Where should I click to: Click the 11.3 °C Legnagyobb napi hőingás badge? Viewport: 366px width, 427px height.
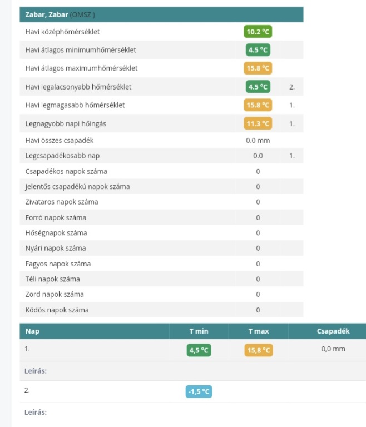258,123
